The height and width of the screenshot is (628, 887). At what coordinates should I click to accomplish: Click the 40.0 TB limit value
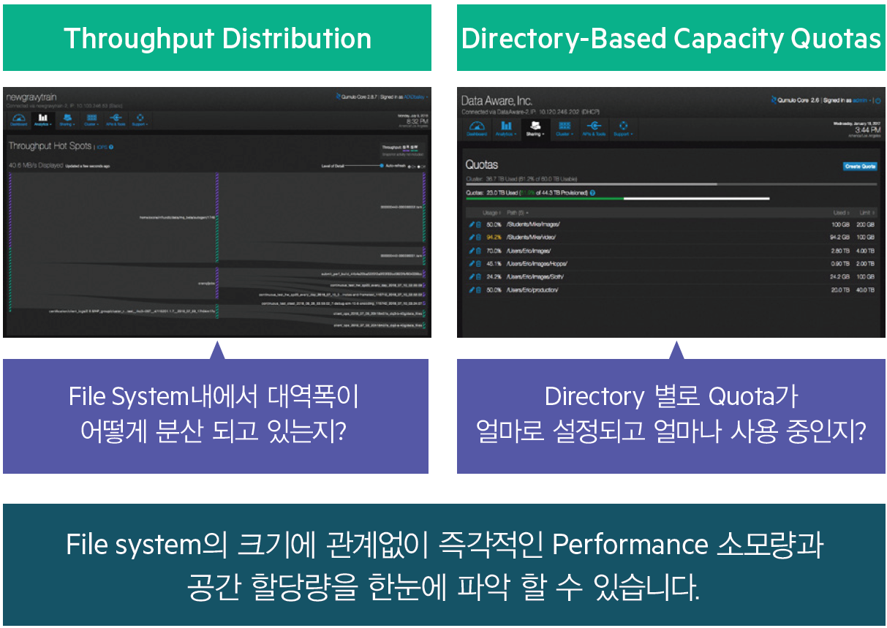click(866, 290)
